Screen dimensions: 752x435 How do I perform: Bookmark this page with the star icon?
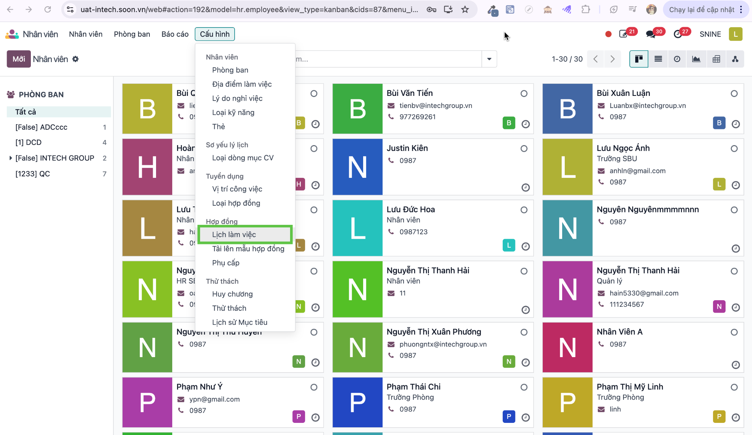click(x=465, y=10)
